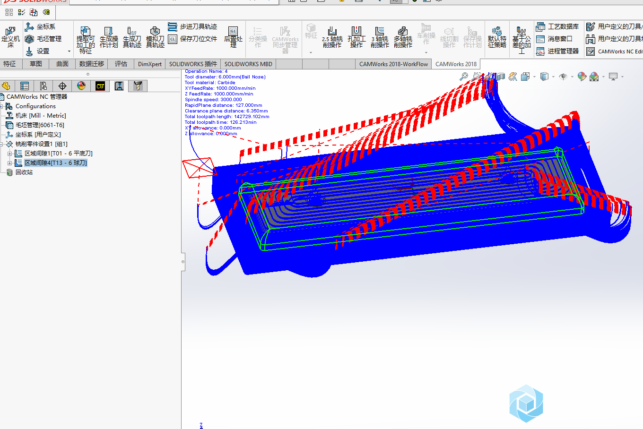Switch to SOLIDWORKS MBD tab
This screenshot has height=429, width=643.
pos(248,64)
